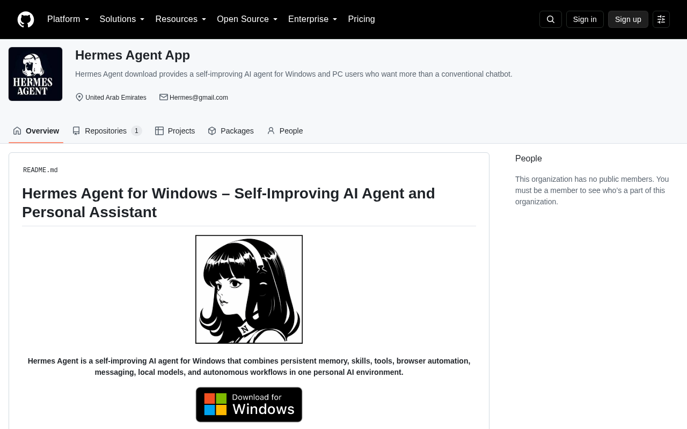The height and width of the screenshot is (429, 687).
Task: Click the Hermes Agent App title
Action: [133, 55]
